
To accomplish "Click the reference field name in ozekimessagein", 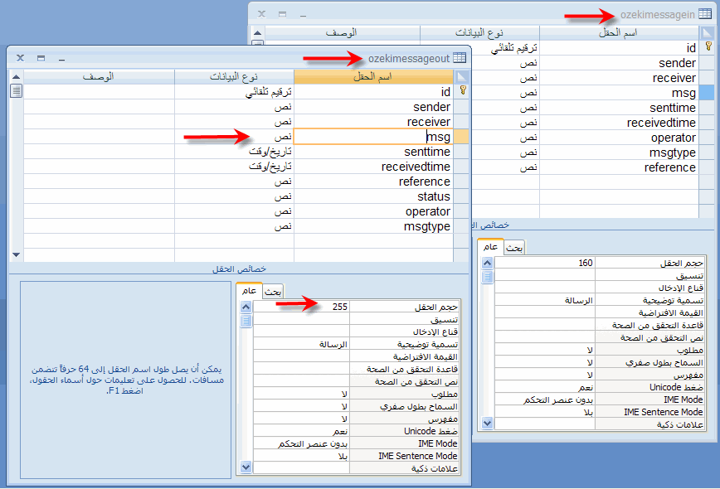I will point(670,167).
